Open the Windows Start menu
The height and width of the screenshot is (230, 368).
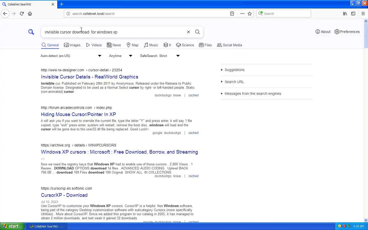click(x=12, y=226)
